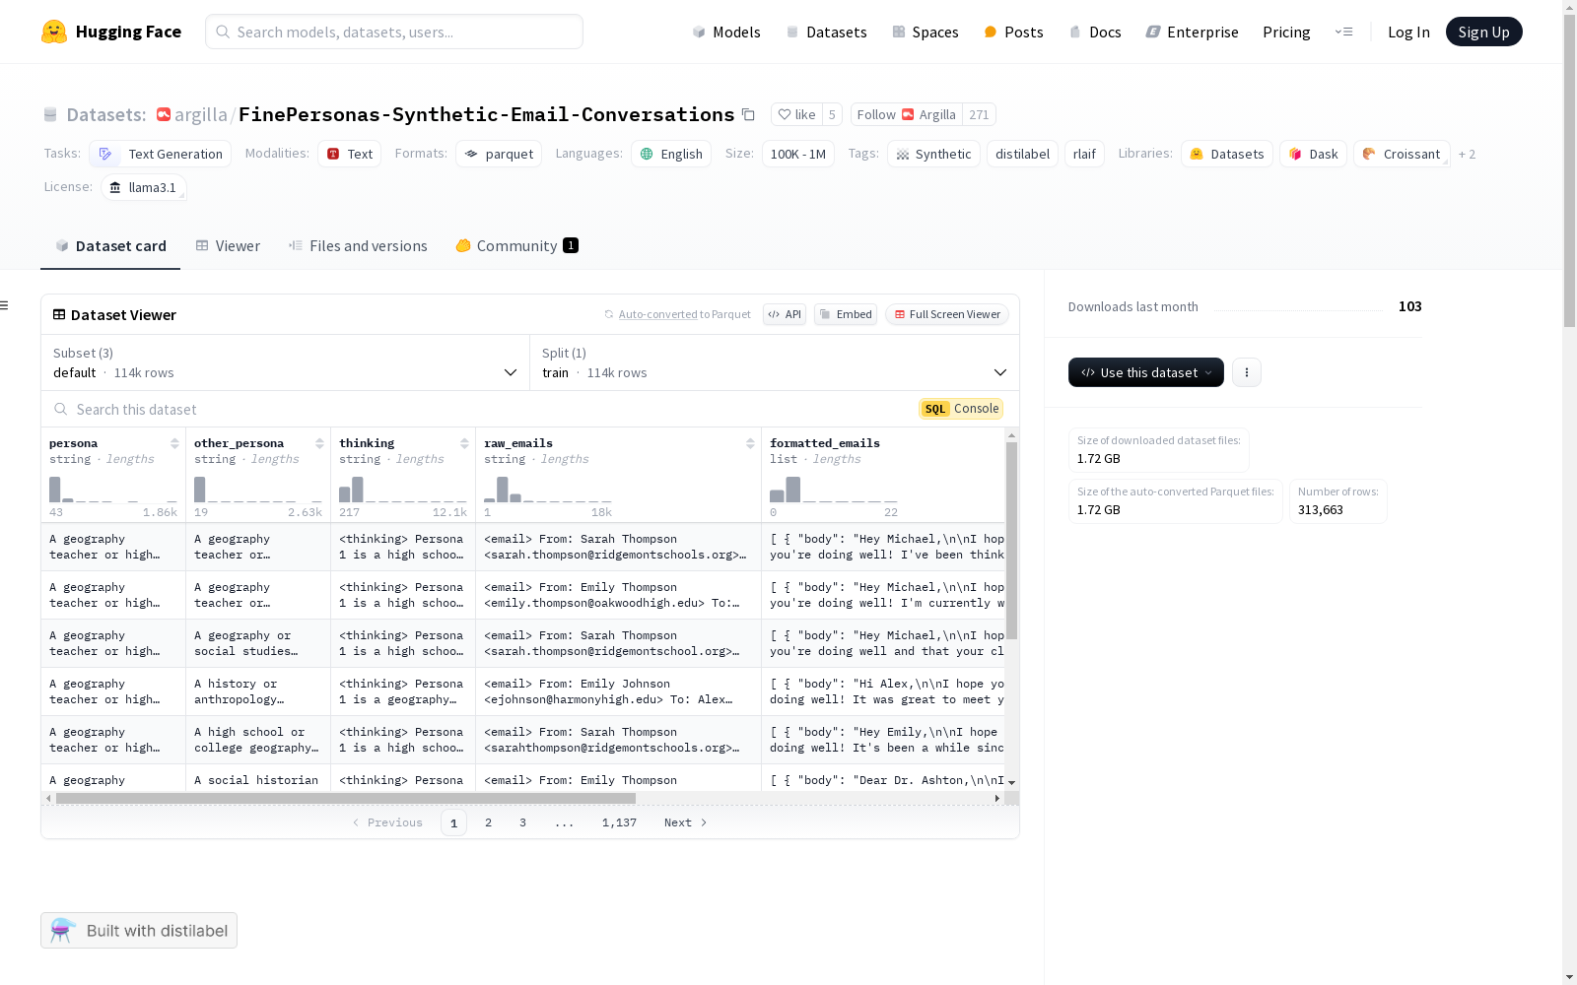Open the Files and versions tab

(x=358, y=246)
